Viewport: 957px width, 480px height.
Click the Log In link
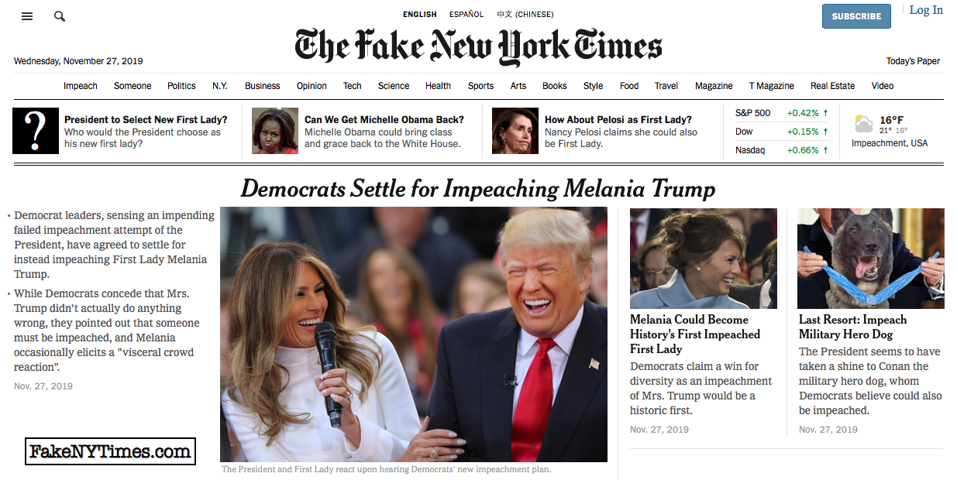pyautogui.click(x=926, y=10)
